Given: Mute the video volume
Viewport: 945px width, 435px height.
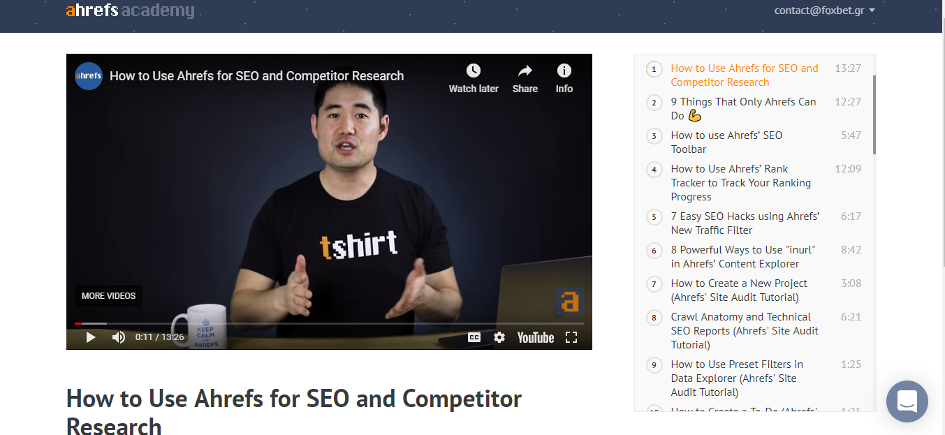Looking at the screenshot, I should 119,337.
